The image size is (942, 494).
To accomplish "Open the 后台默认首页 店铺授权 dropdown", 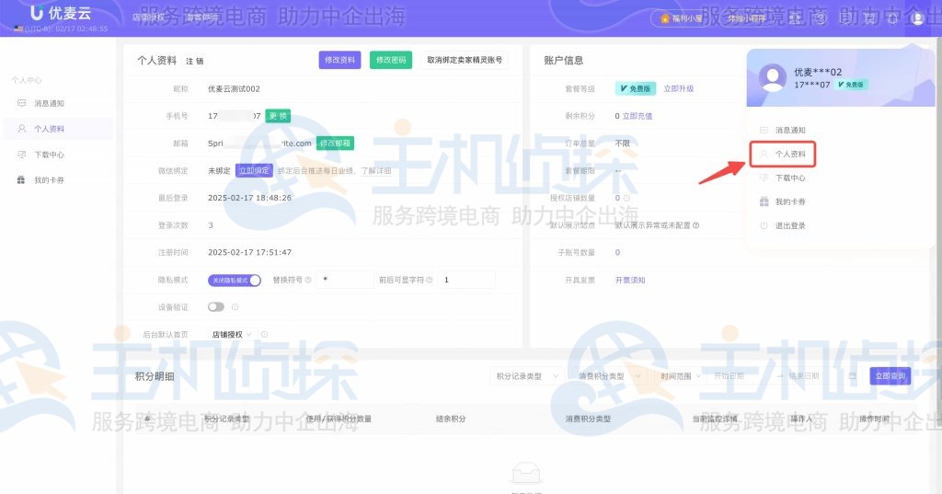I will coord(232,334).
